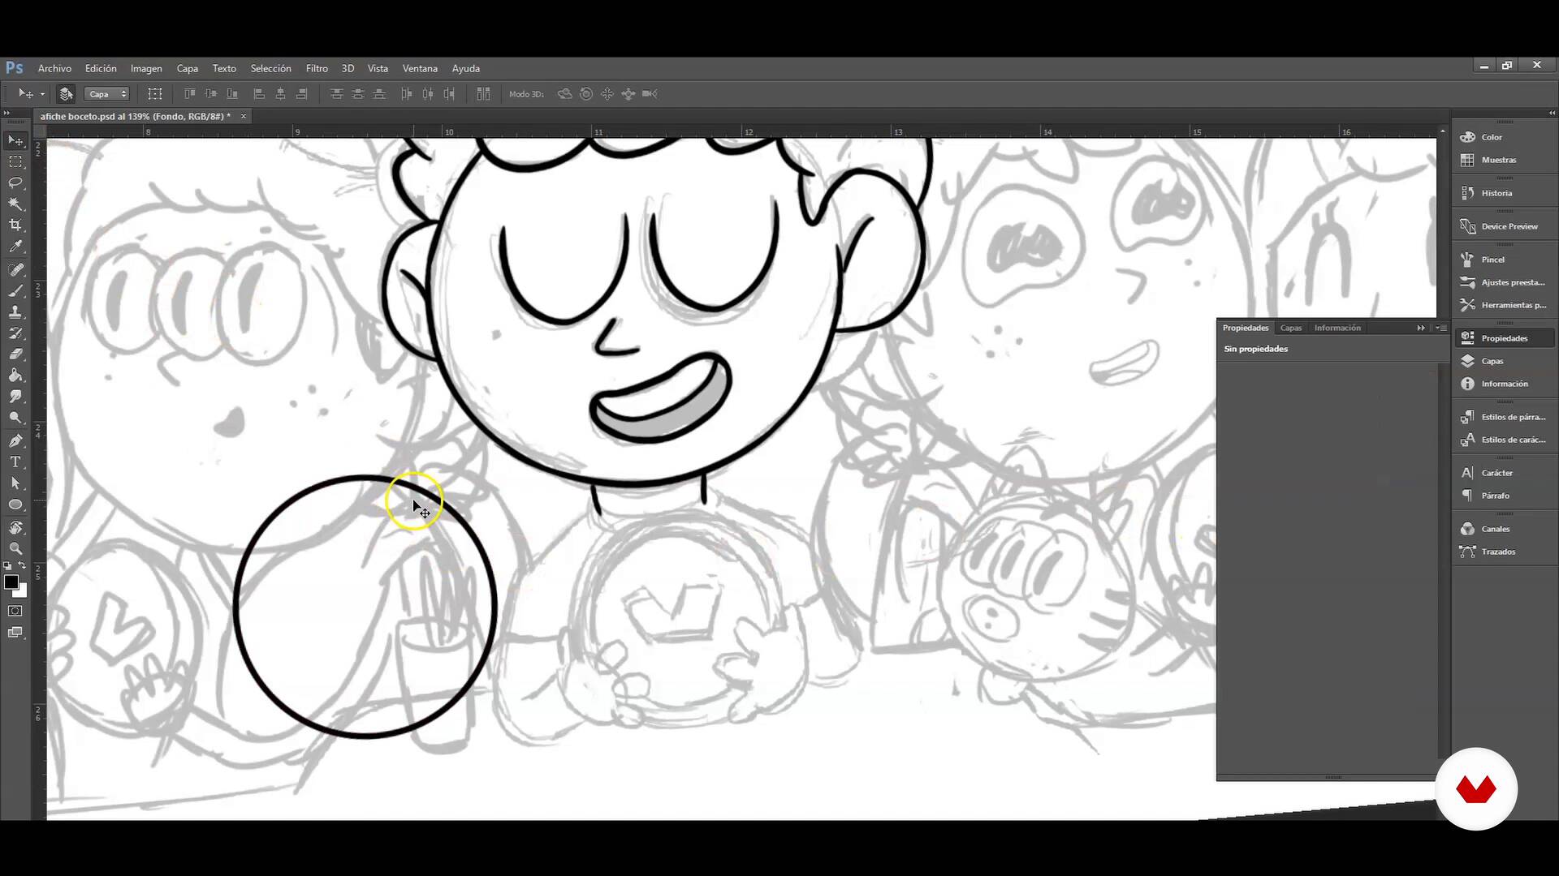This screenshot has height=876, width=1559.
Task: Open the Capa auto-select dropdown
Action: tap(106, 94)
